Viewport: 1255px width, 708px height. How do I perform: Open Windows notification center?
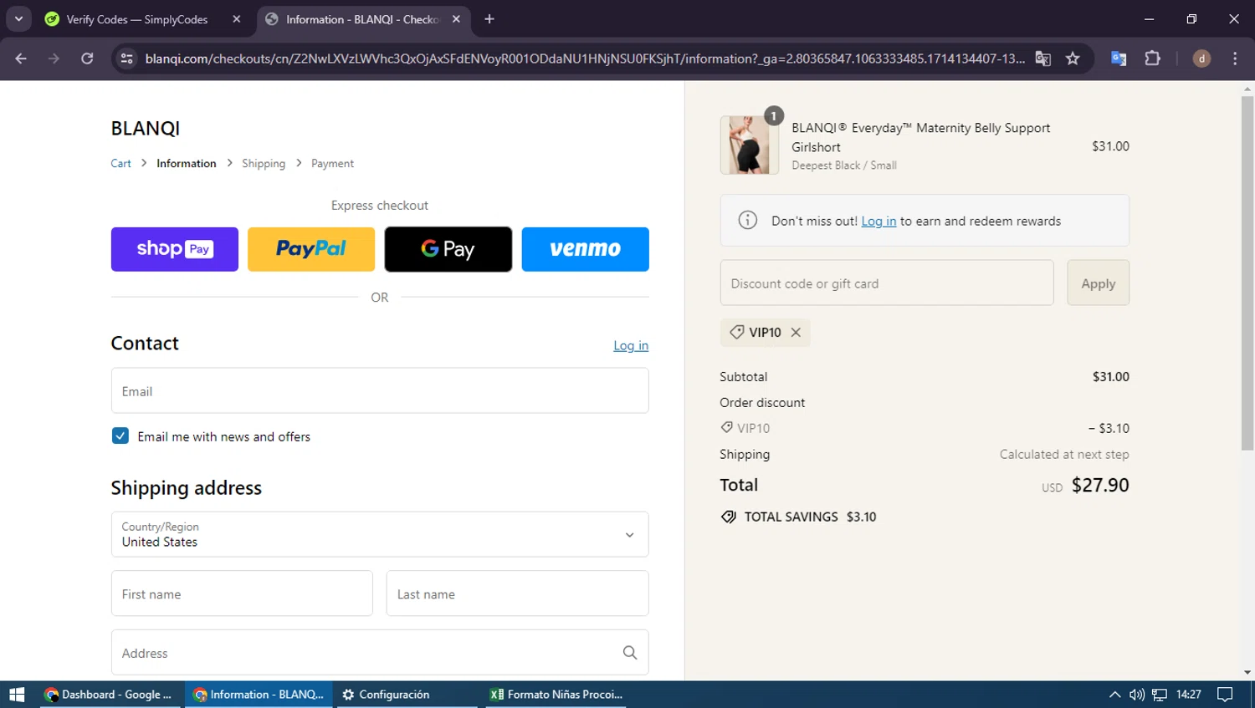(1226, 695)
